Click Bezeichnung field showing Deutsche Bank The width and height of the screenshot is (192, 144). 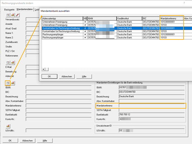point(152,97)
